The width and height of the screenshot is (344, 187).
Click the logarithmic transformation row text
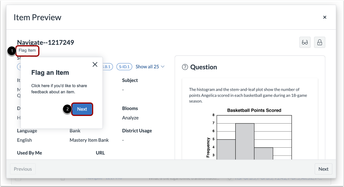[x=184, y=178]
